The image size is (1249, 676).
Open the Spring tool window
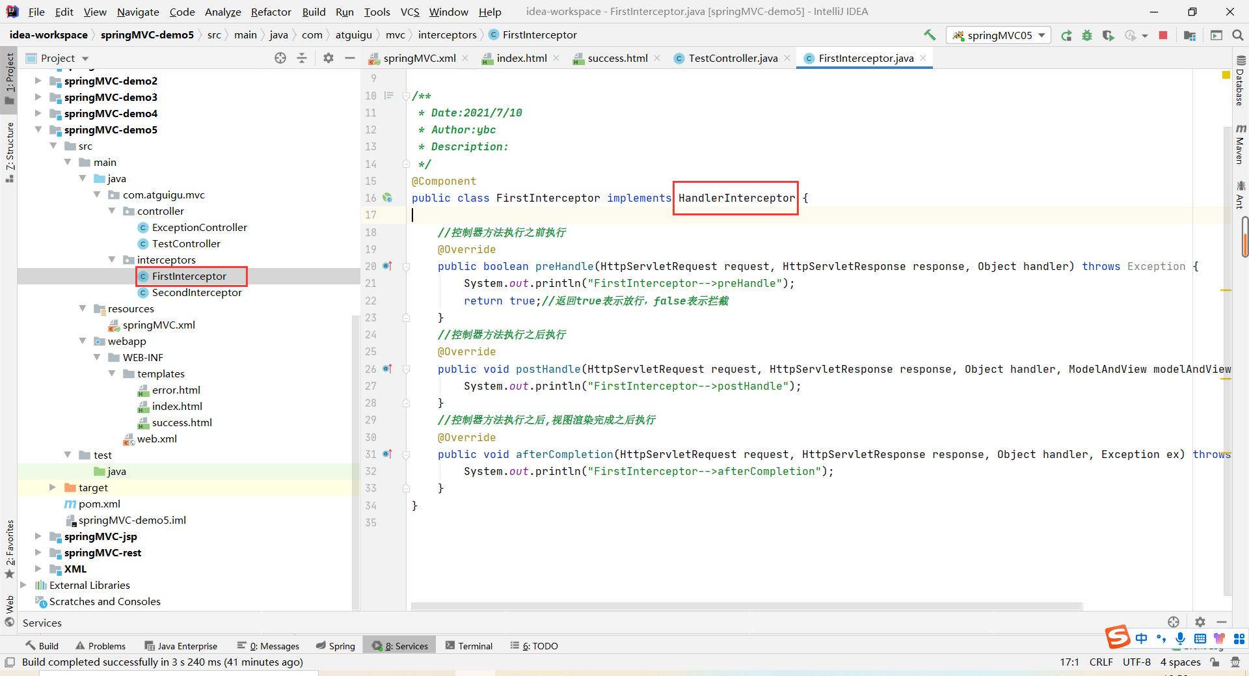[x=336, y=645]
